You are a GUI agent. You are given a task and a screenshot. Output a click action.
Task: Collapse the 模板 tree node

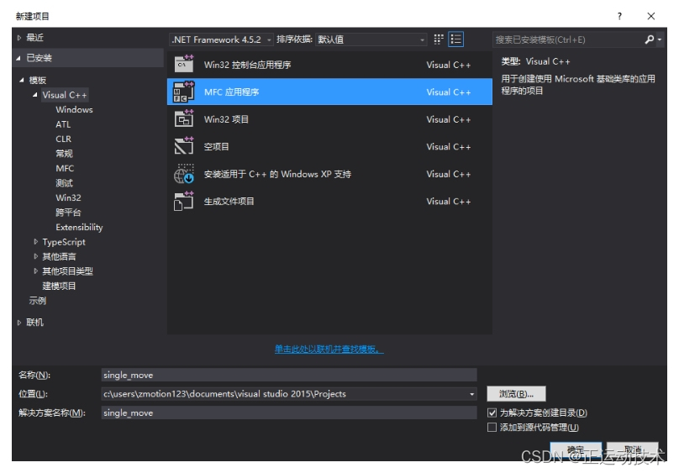pos(22,80)
